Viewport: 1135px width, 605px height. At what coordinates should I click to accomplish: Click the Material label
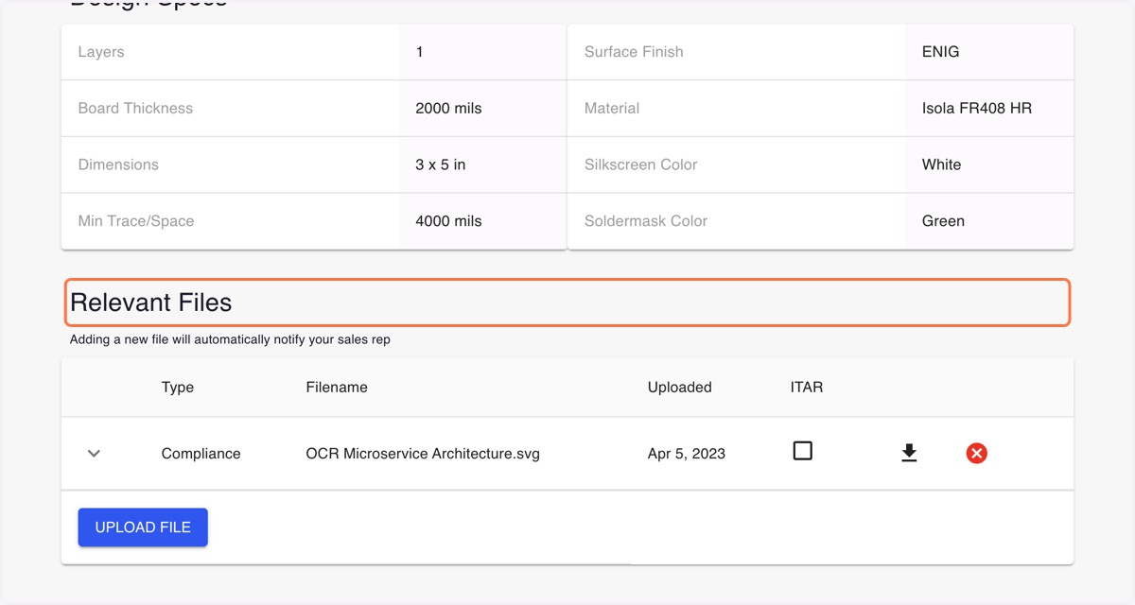(x=612, y=109)
